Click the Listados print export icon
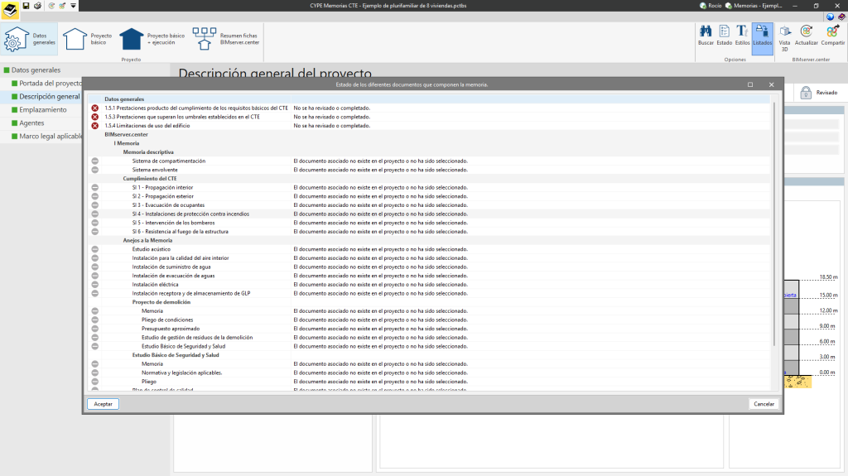The height and width of the screenshot is (476, 848). 762,38
